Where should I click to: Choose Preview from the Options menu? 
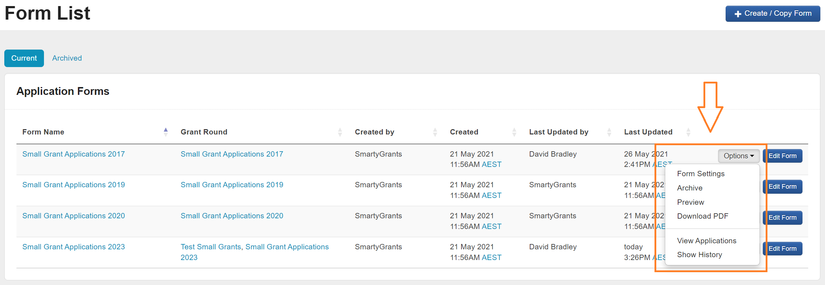click(690, 202)
